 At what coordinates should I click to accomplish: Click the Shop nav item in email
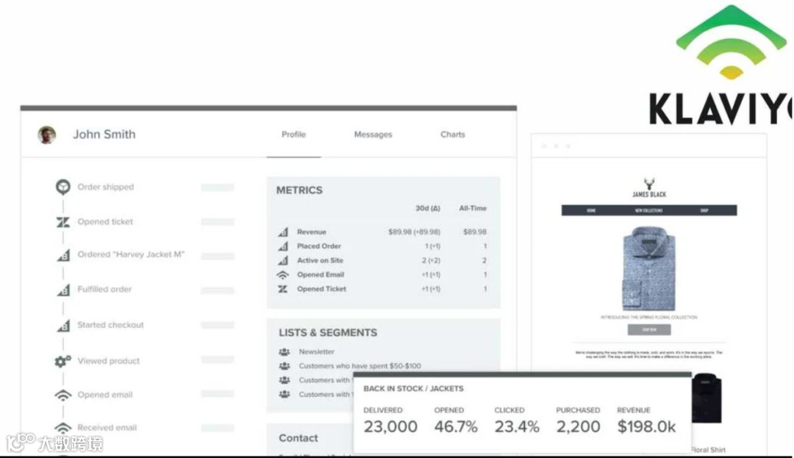[704, 210]
